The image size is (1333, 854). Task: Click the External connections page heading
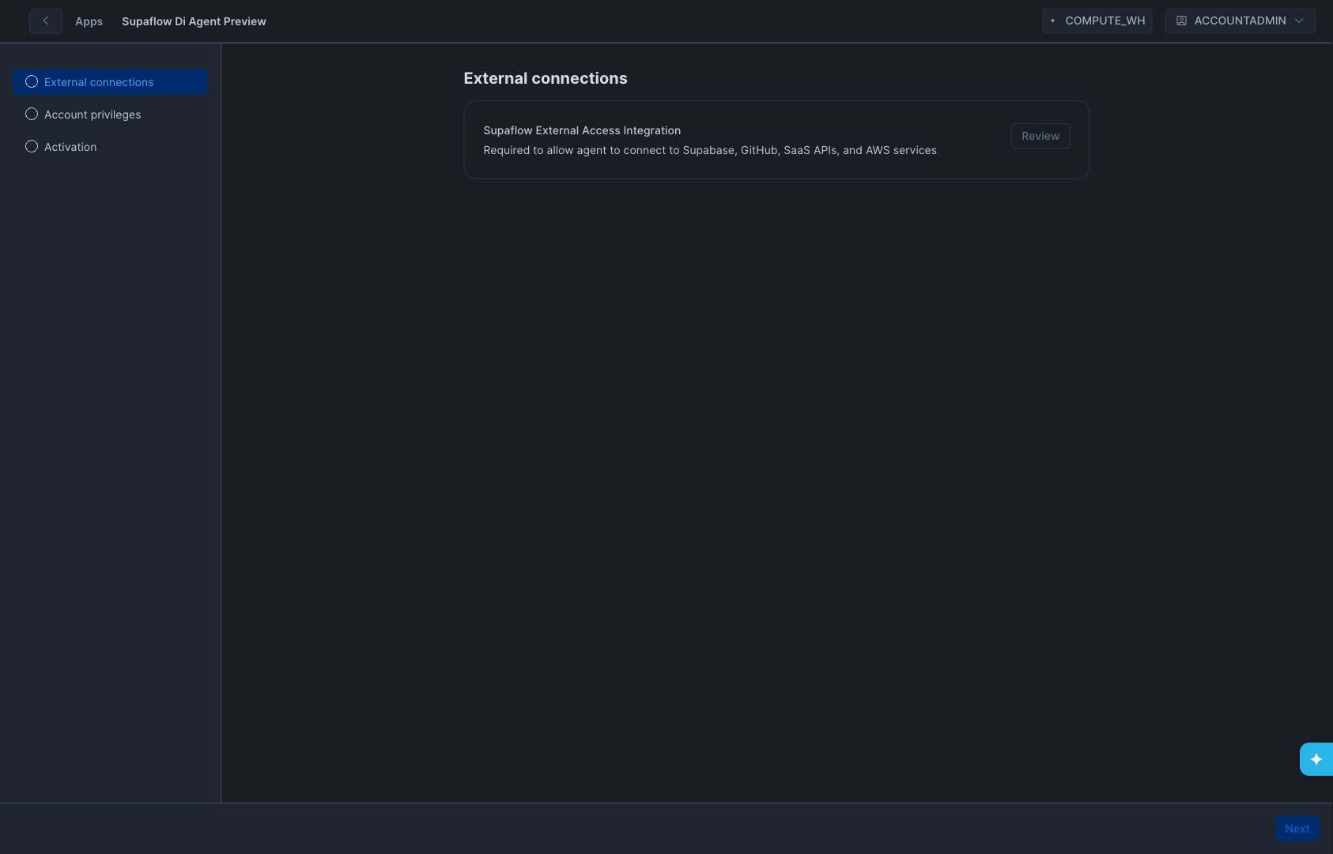545,78
